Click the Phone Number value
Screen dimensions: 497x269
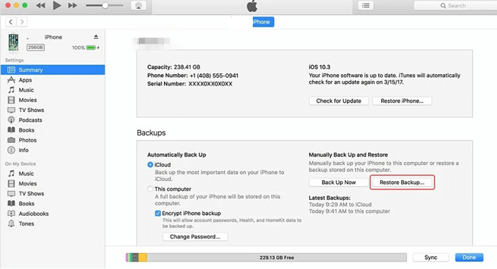coord(214,75)
